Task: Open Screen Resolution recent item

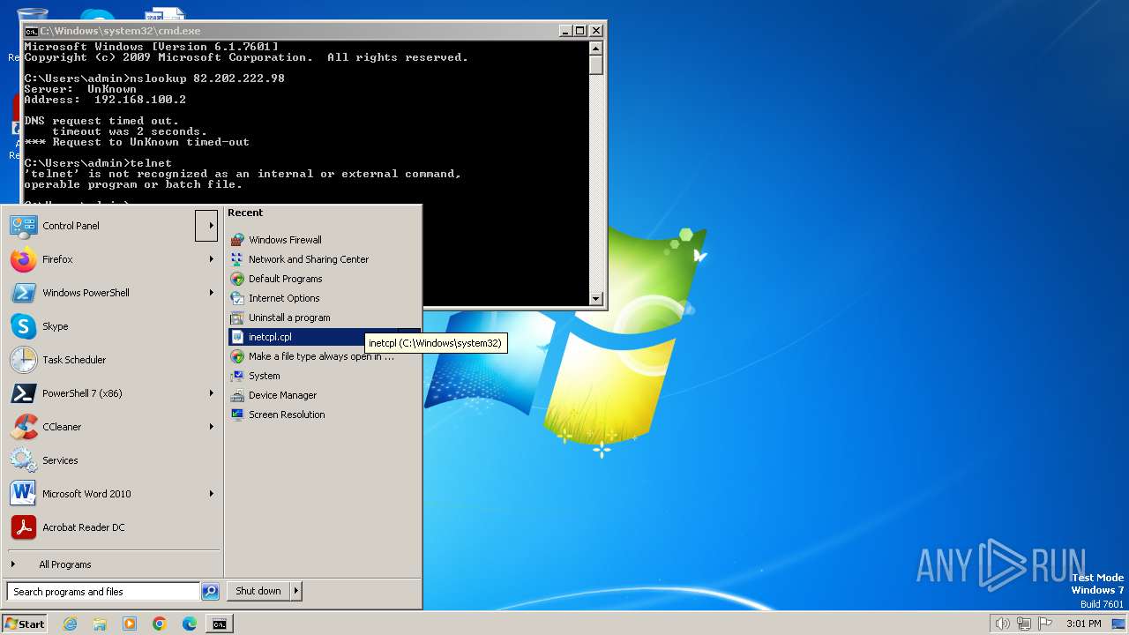Action: point(323,415)
